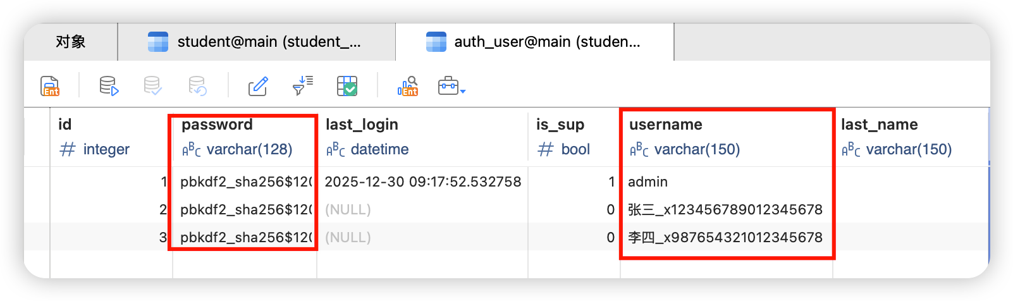Click the grid columns checkmark icon
The image size is (1013, 301).
(347, 85)
